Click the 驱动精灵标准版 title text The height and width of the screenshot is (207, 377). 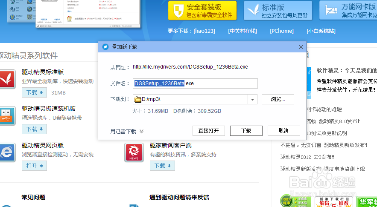tap(43, 72)
